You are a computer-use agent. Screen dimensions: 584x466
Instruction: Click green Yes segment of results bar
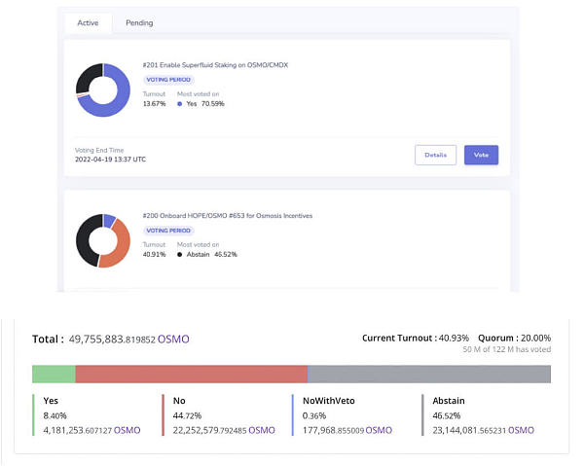[x=54, y=375]
